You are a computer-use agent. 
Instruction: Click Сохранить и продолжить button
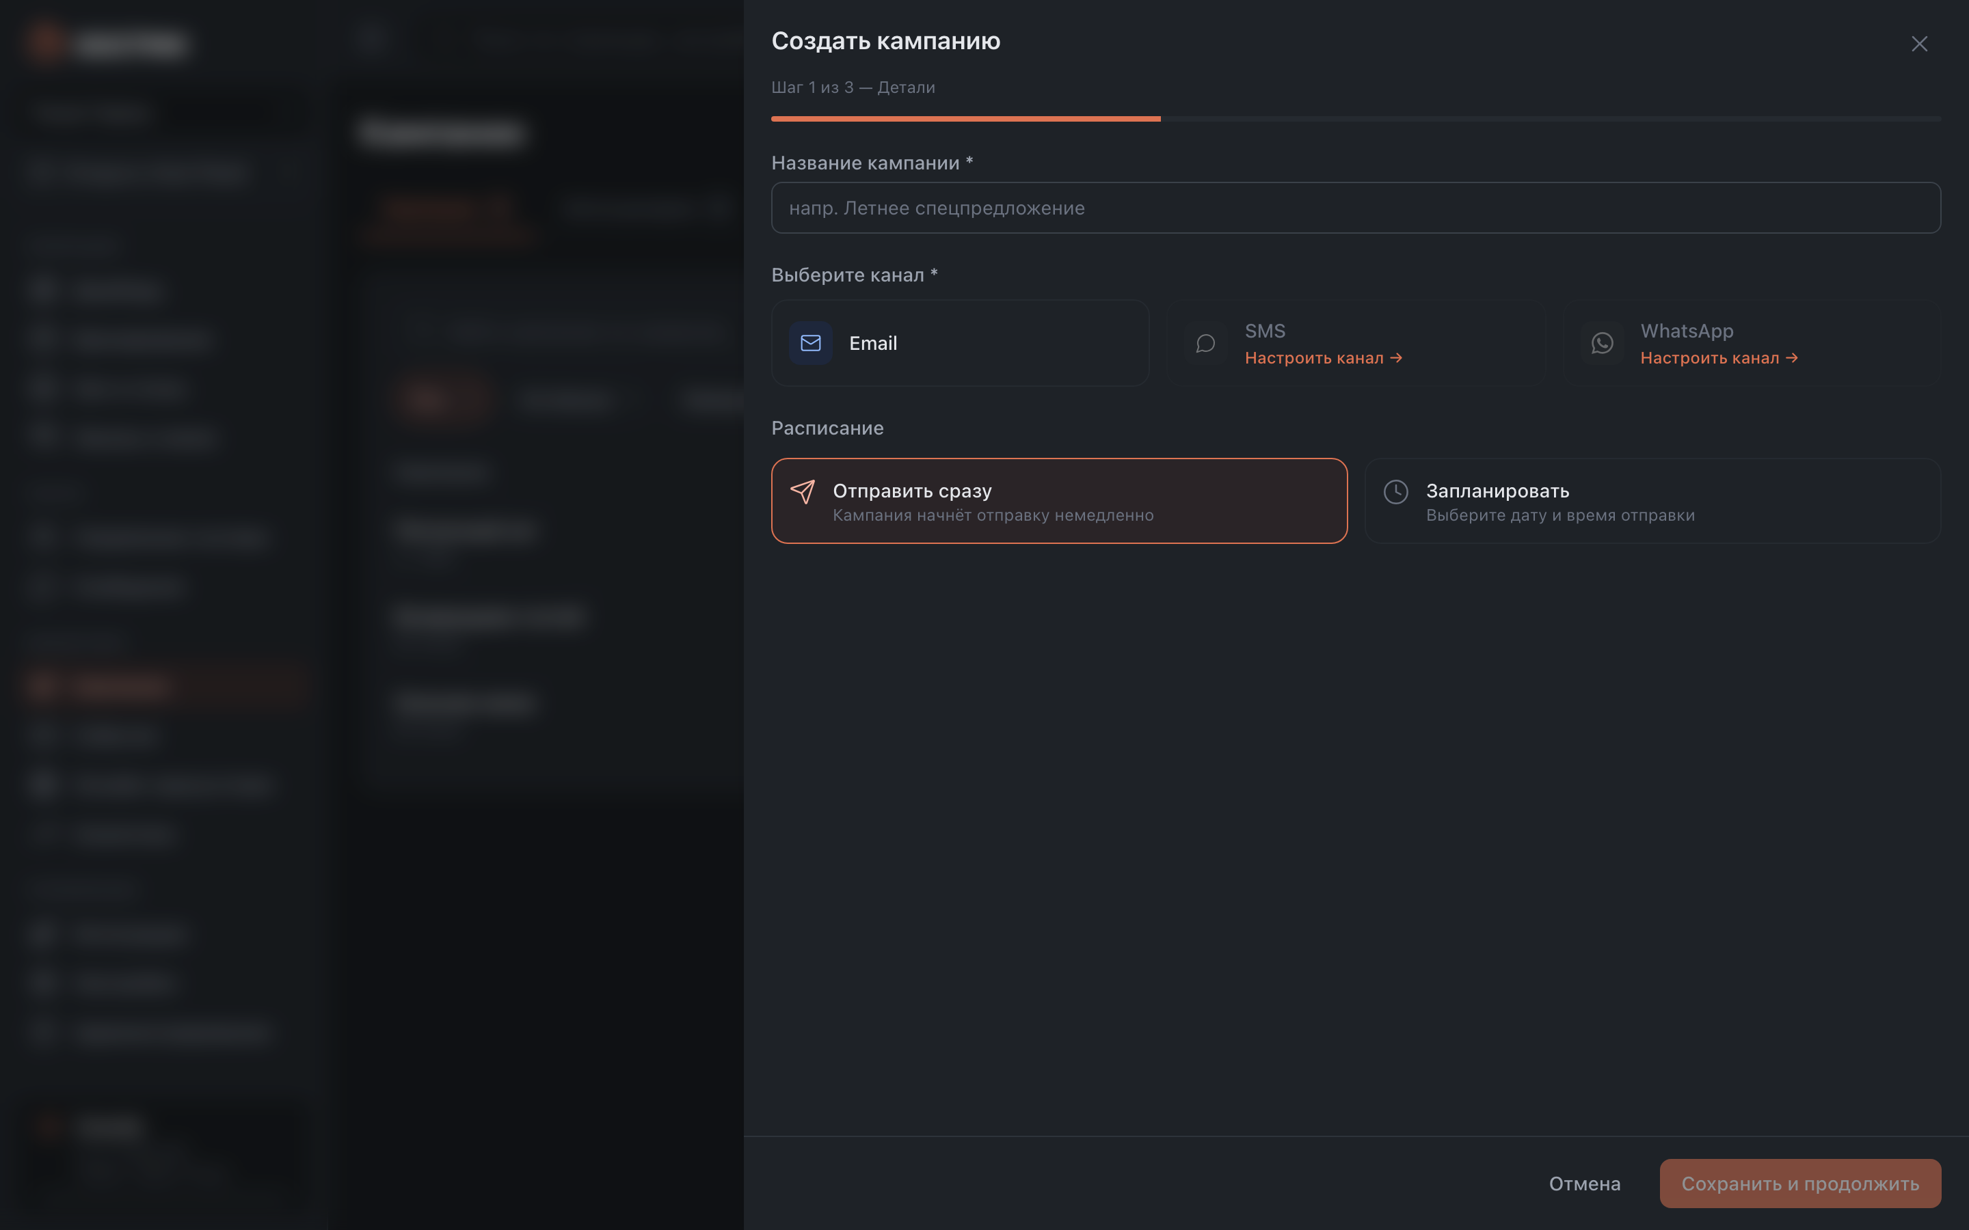click(1799, 1184)
